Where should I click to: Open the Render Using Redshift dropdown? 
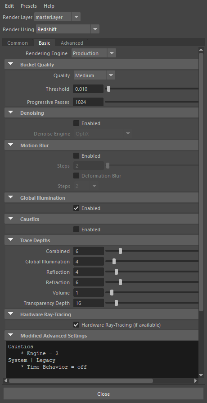[x=67, y=29]
